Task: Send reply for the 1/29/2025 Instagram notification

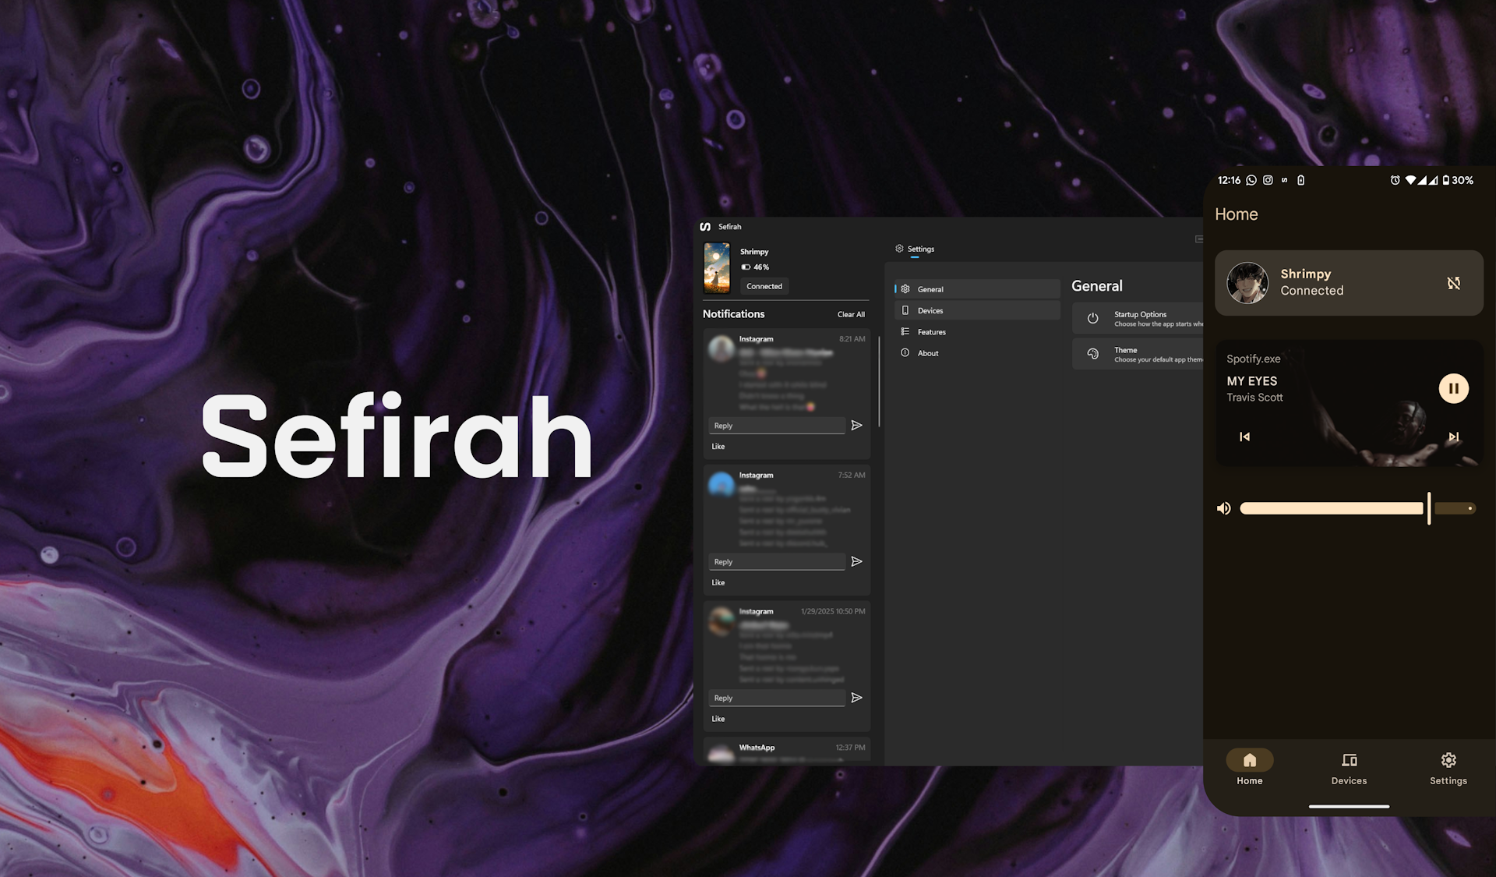Action: pyautogui.click(x=856, y=698)
